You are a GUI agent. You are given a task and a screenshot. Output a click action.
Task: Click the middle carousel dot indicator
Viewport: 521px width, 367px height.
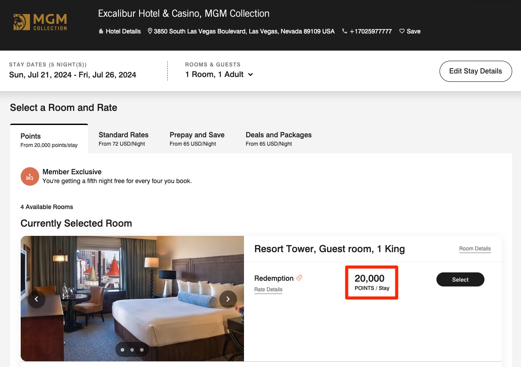click(132, 349)
